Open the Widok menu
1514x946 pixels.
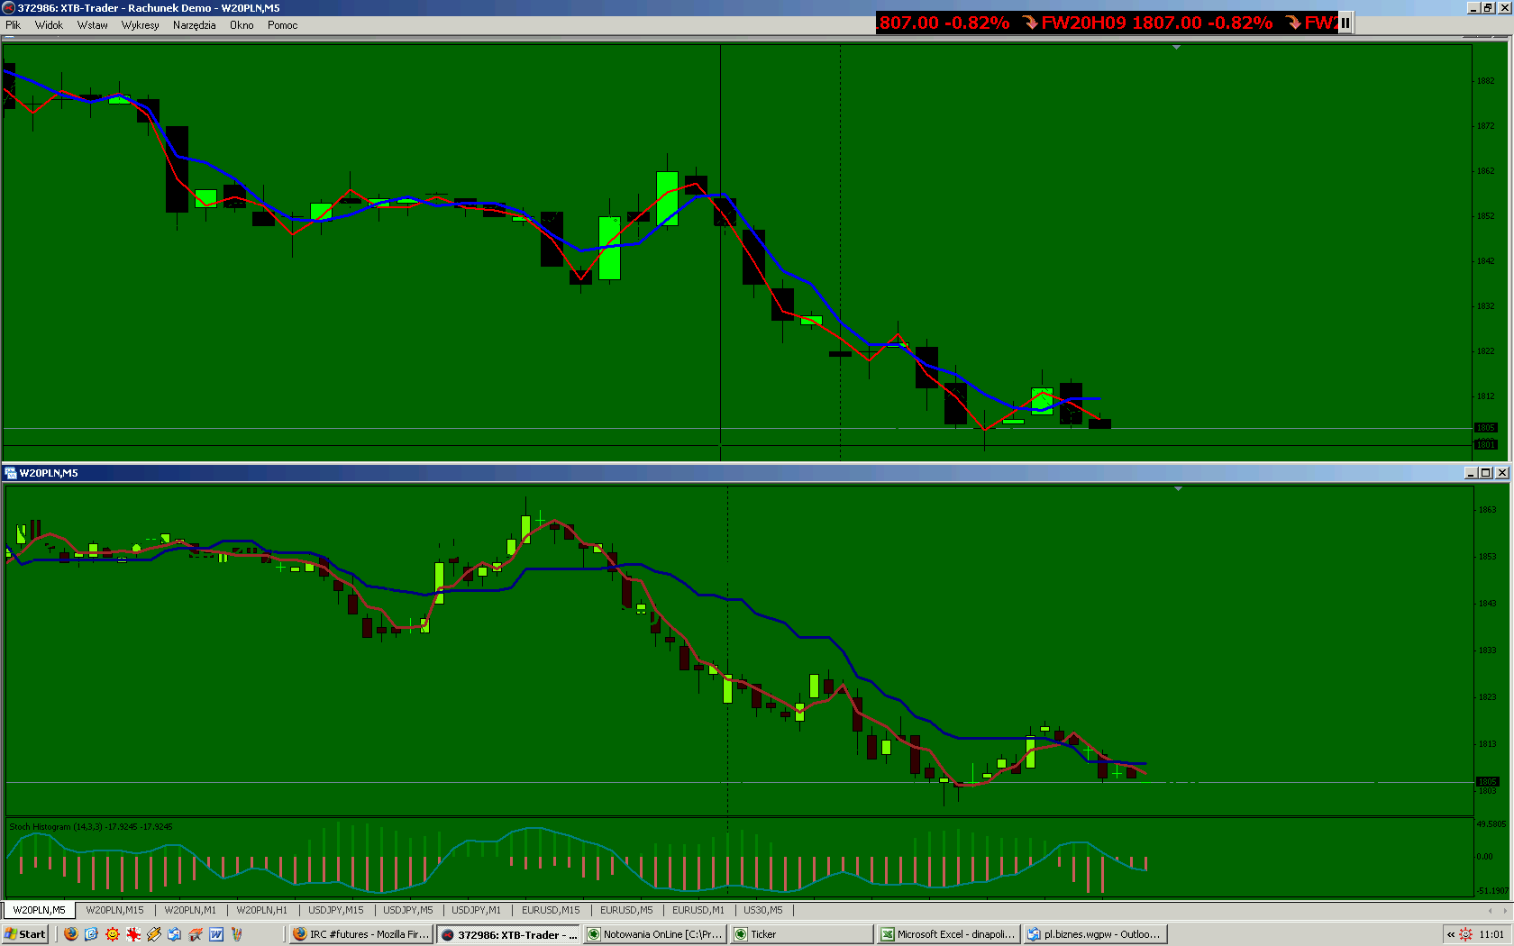pos(49,25)
